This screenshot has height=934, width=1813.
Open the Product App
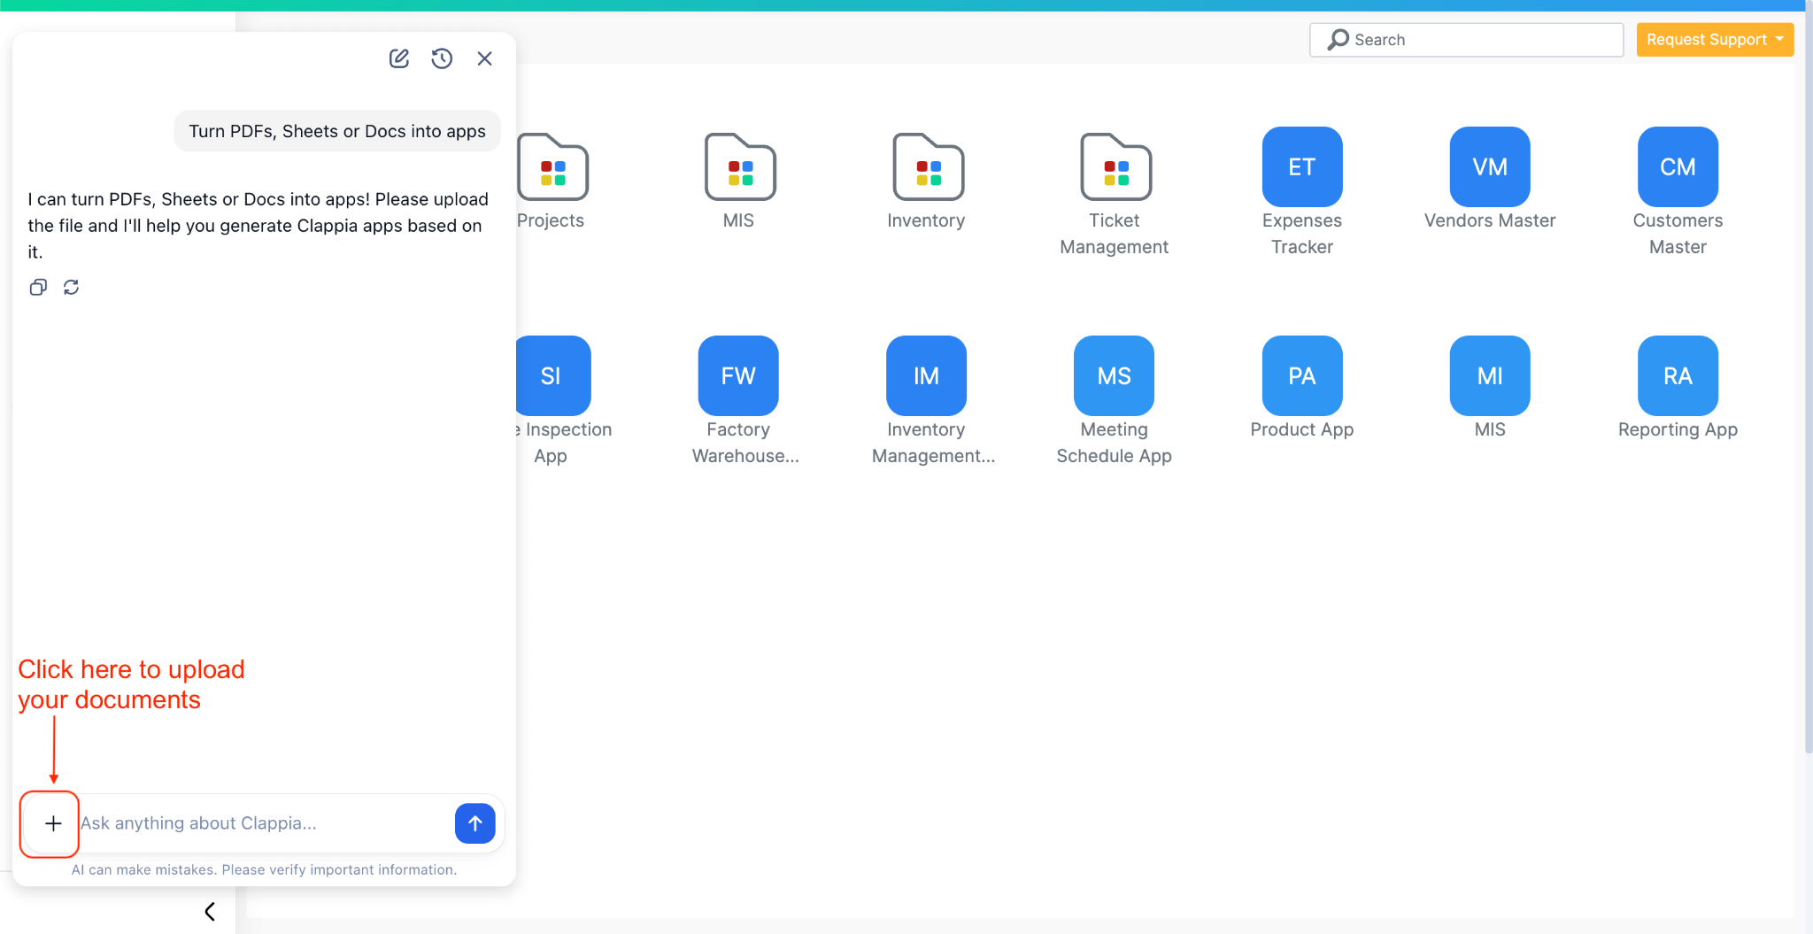click(x=1301, y=375)
